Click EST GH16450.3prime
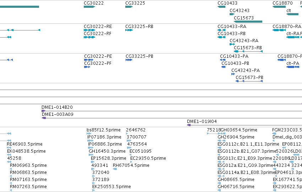The width and height of the screenshot is (302, 192). click(x=107, y=151)
